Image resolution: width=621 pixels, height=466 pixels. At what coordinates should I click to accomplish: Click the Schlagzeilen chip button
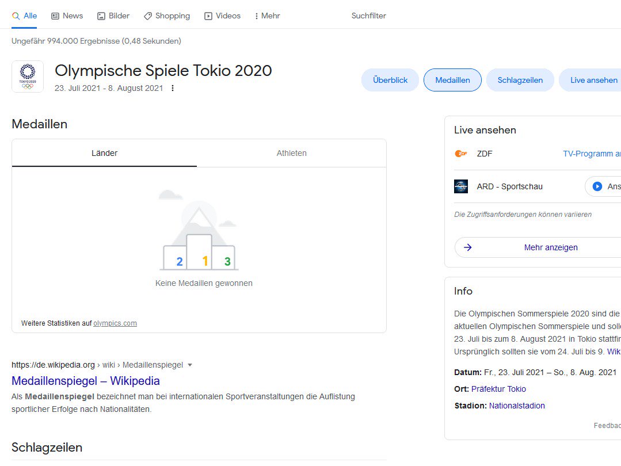(x=520, y=80)
